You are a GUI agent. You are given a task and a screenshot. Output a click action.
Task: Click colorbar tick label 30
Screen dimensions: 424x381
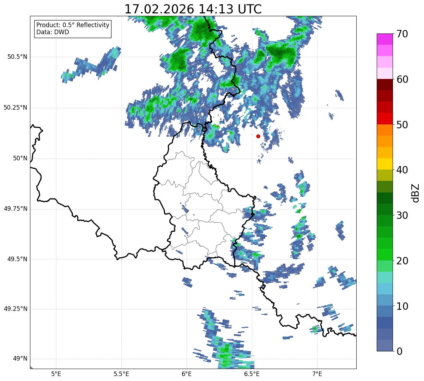(x=402, y=215)
